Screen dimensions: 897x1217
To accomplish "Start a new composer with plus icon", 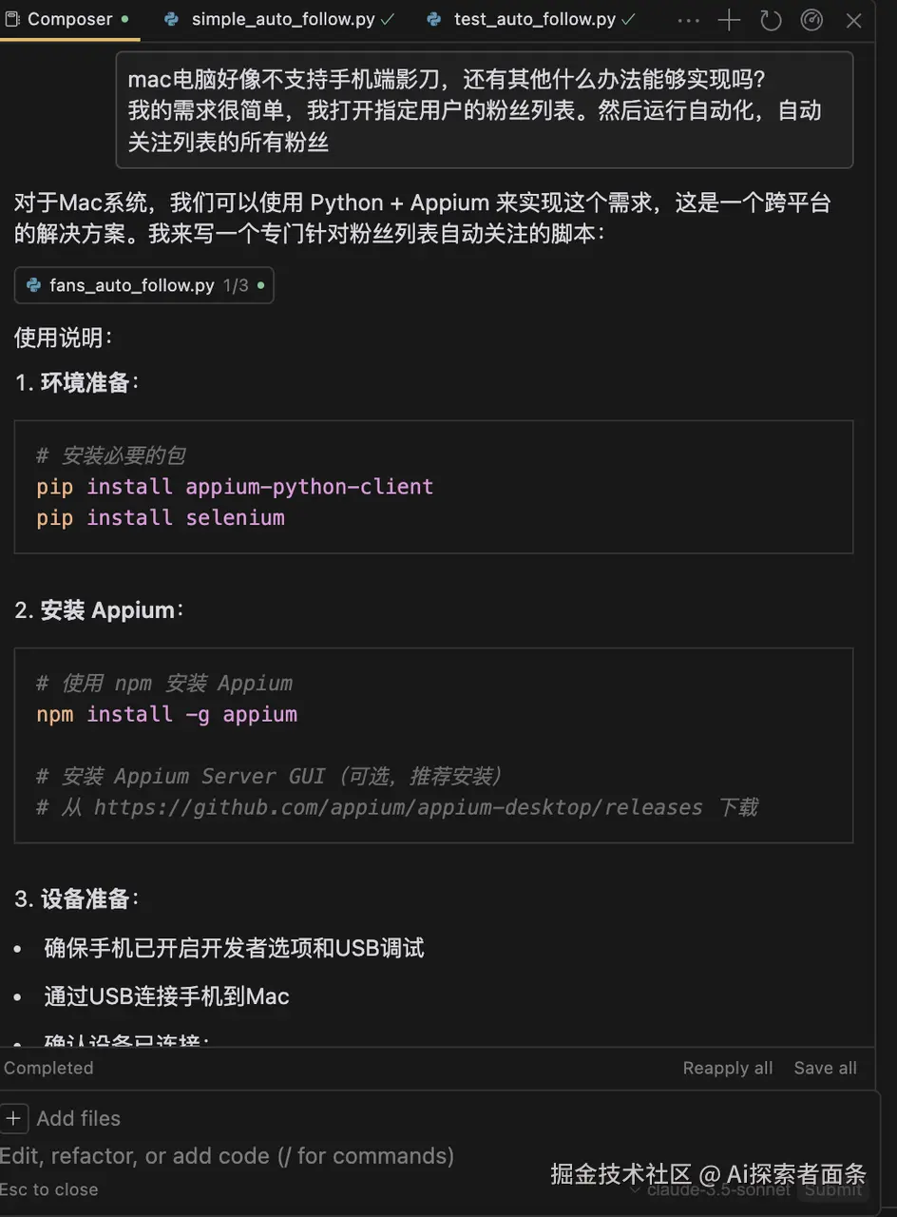I will tap(729, 20).
